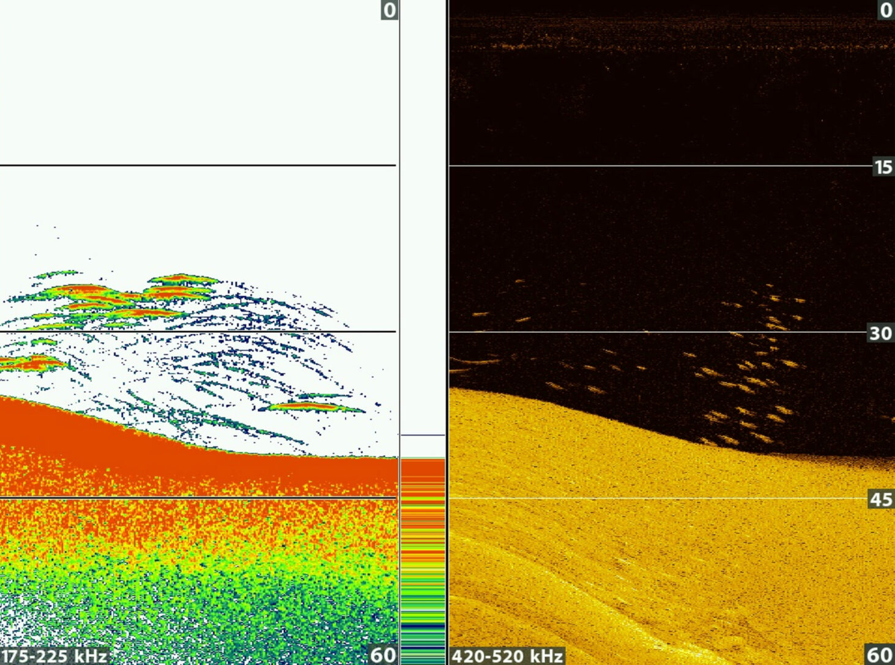The image size is (895, 665).
Task: Click the colored amplitude scope column between panels
Action: 423,551
